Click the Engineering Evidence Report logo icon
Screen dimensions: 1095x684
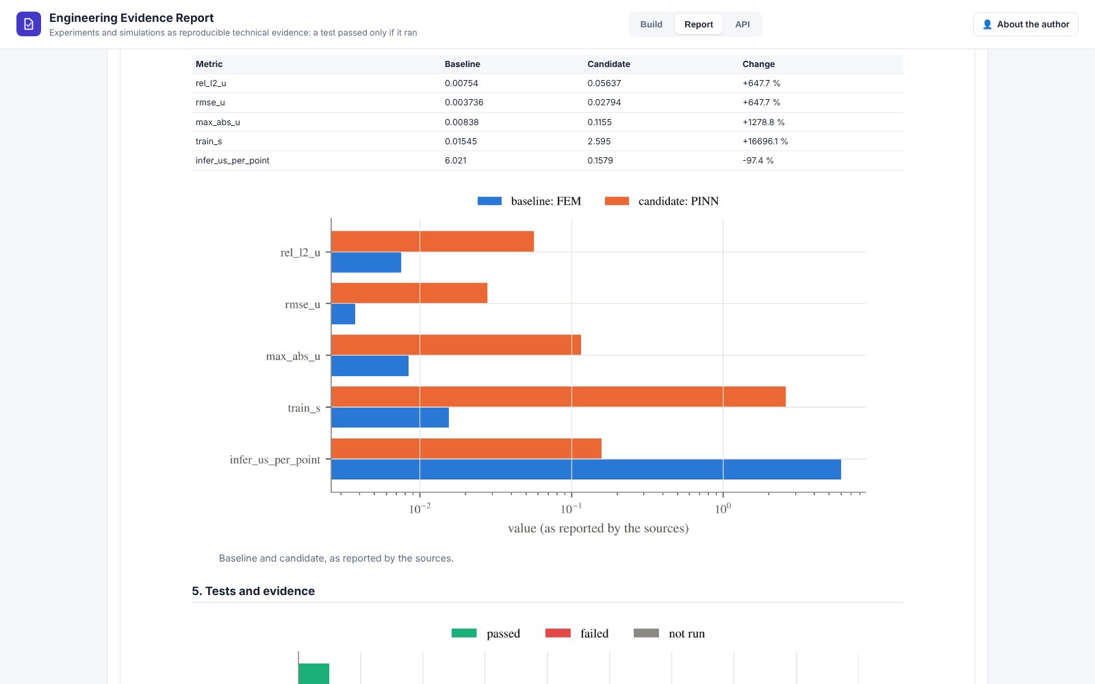coord(29,24)
